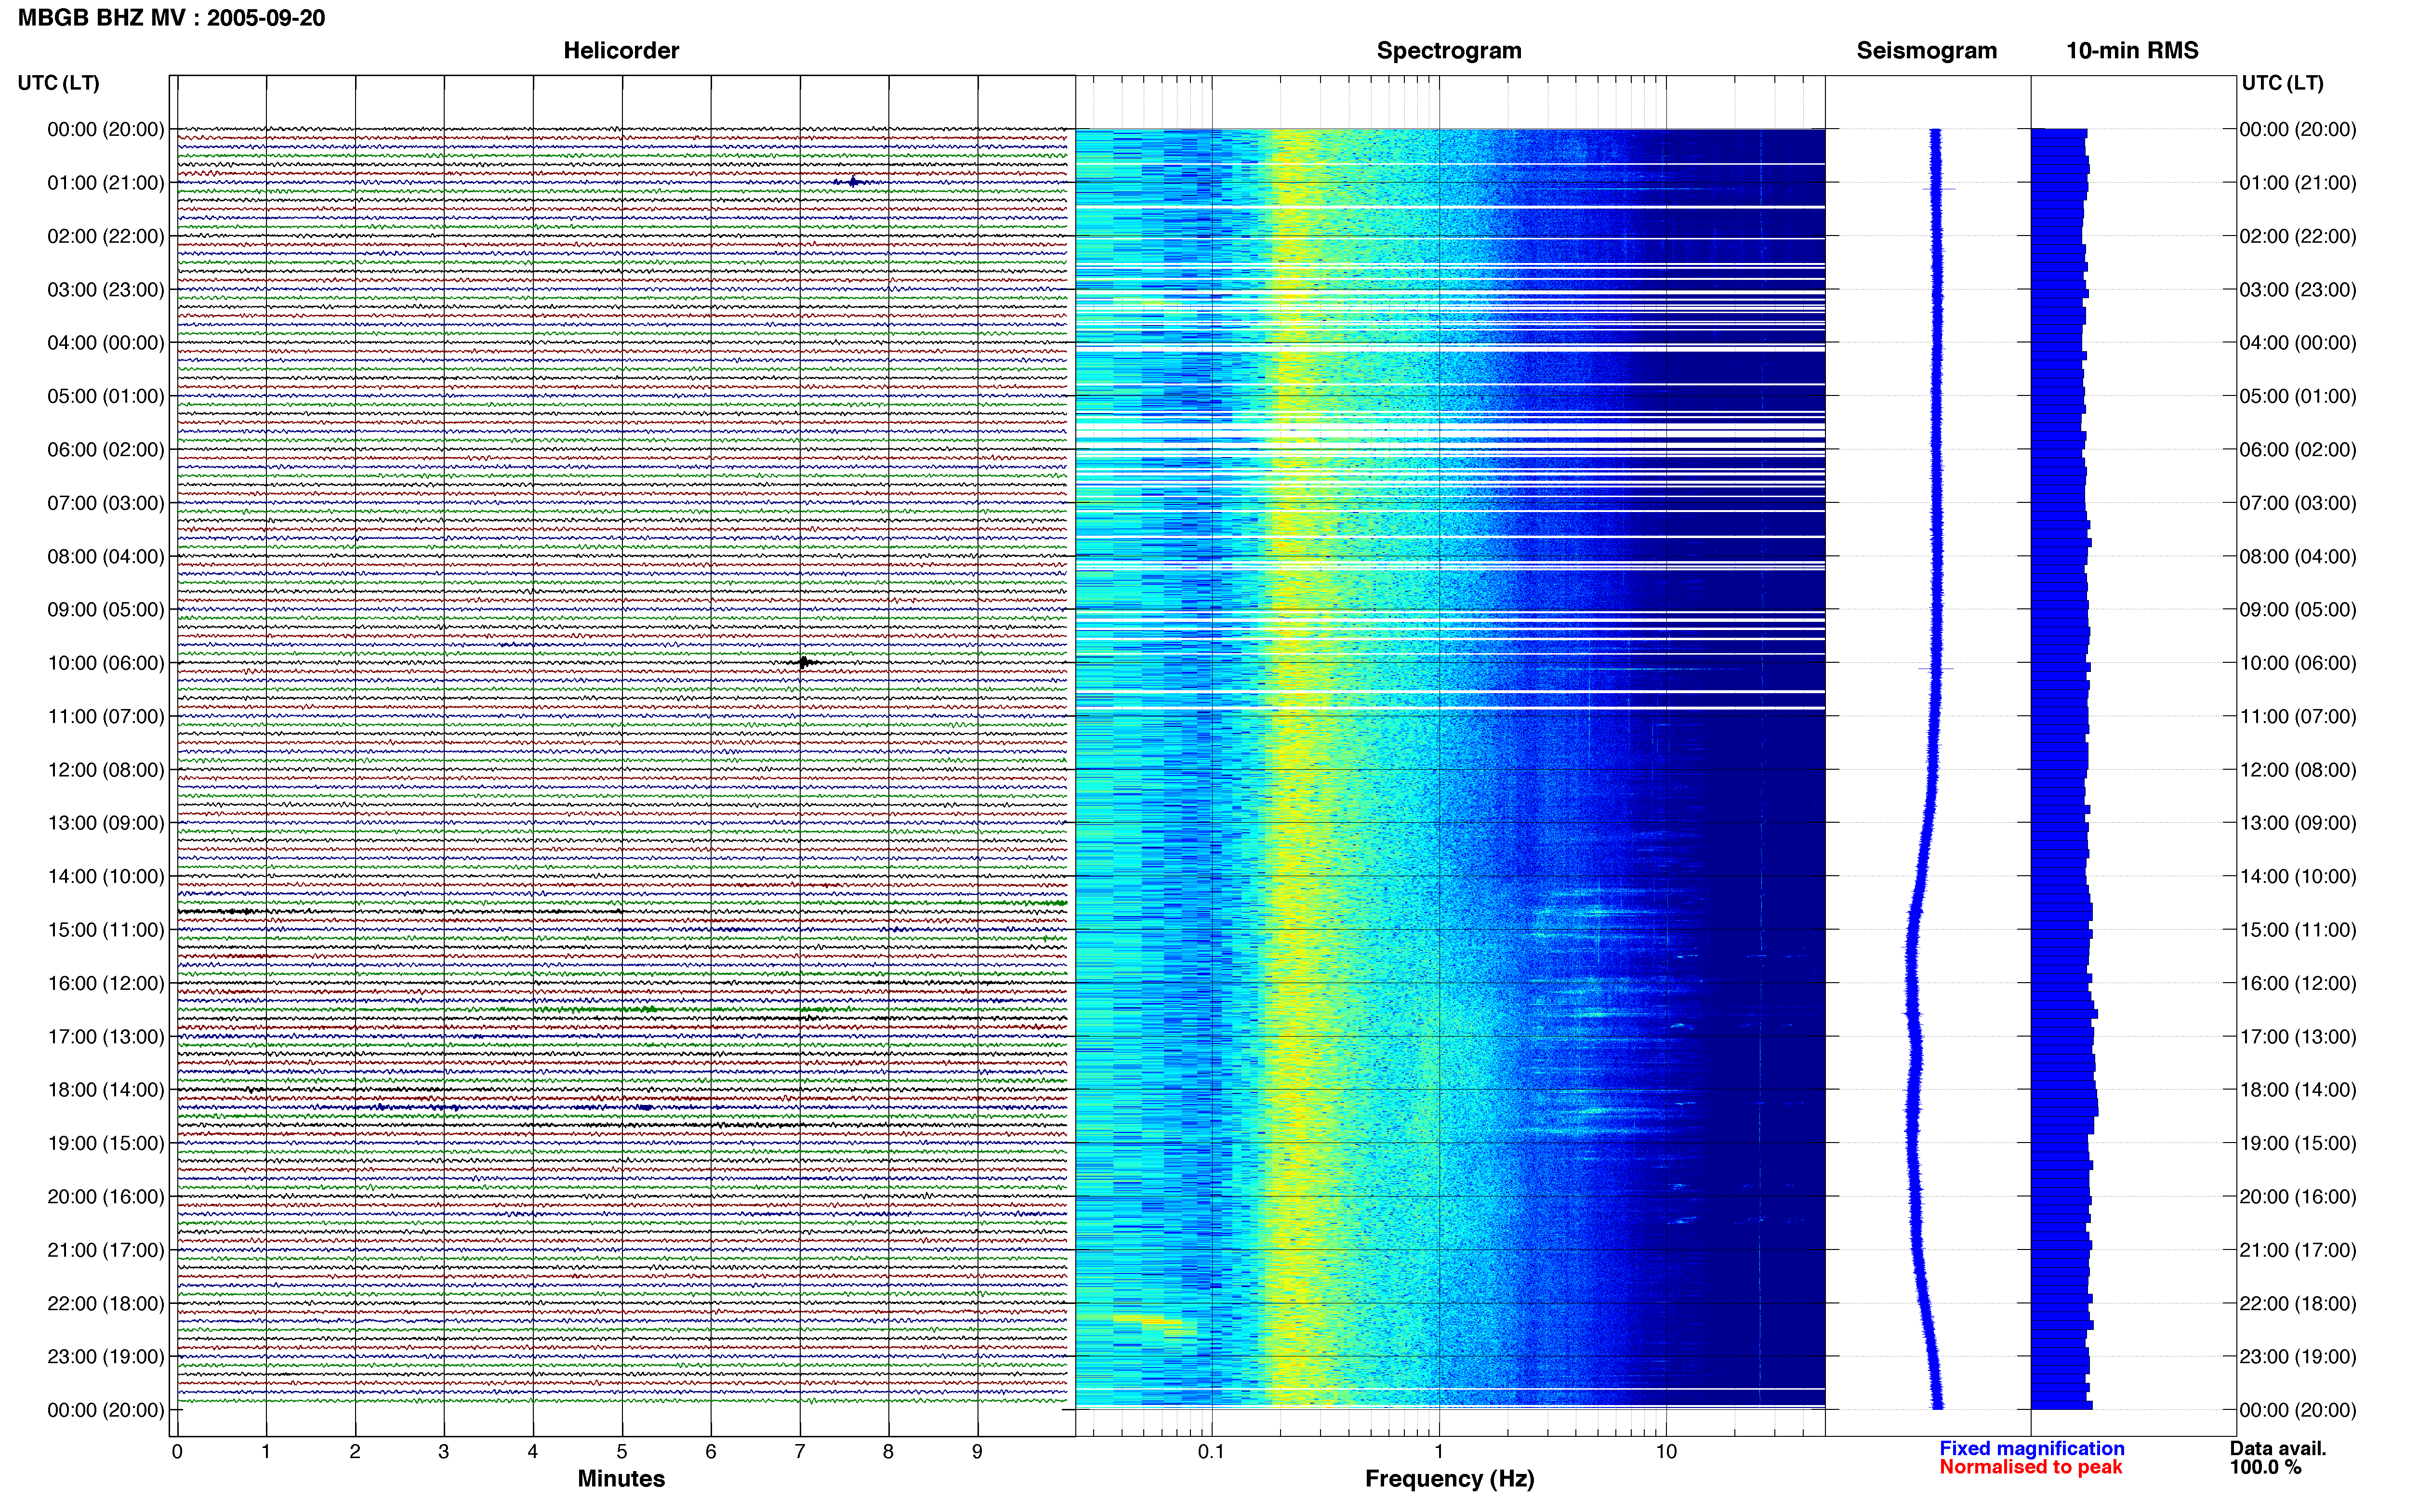This screenshot has height=1512, width=2418.
Task: Click helicorder-side time label "23:00 (19:00)"
Action: tap(106, 1357)
